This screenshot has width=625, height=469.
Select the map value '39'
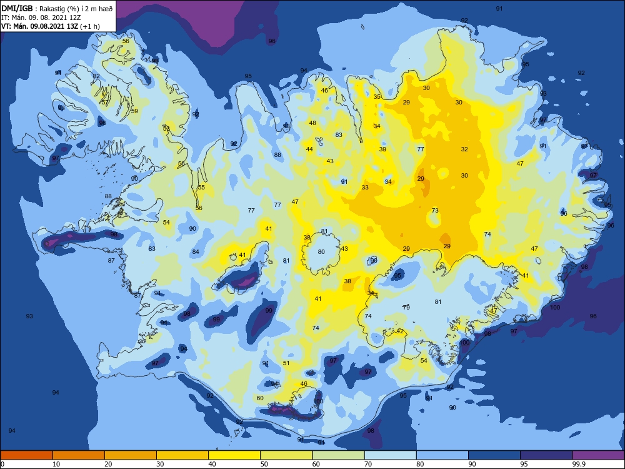(x=382, y=149)
